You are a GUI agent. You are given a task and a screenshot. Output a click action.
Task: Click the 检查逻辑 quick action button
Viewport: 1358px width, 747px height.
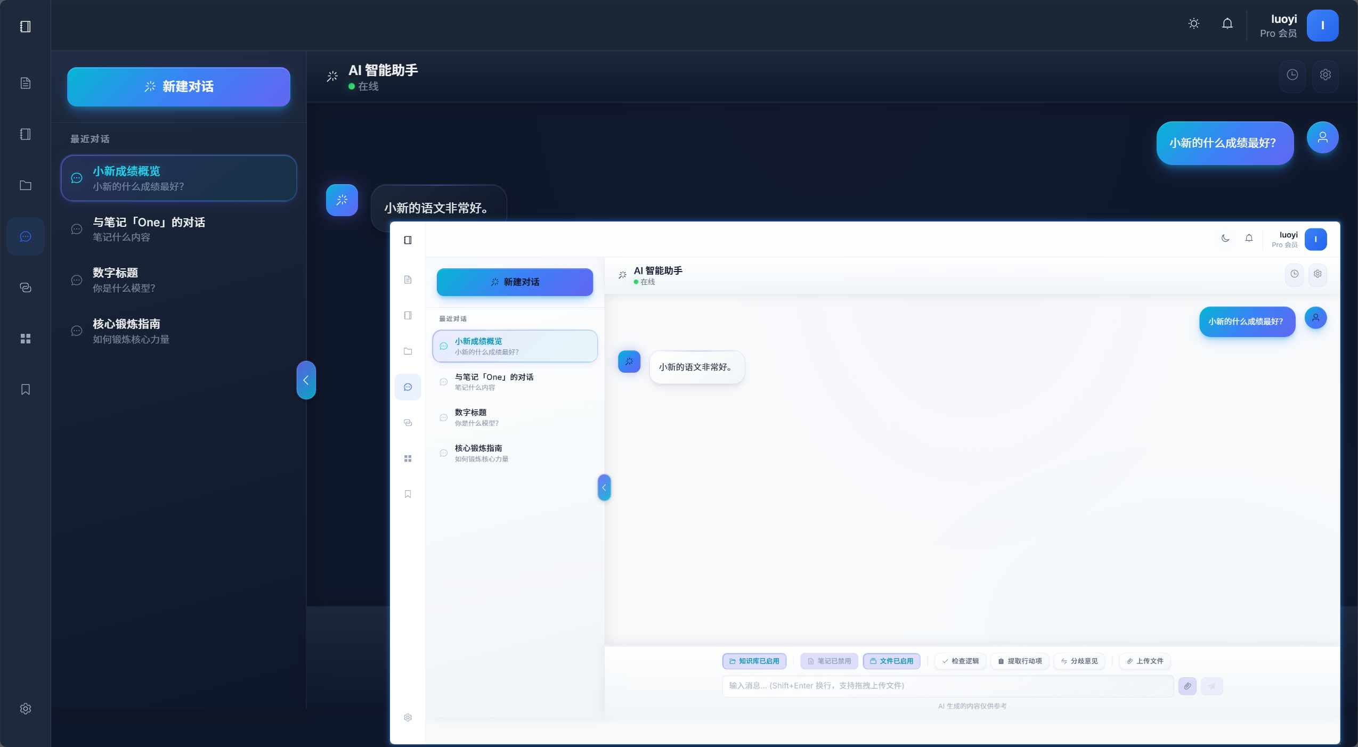point(960,661)
